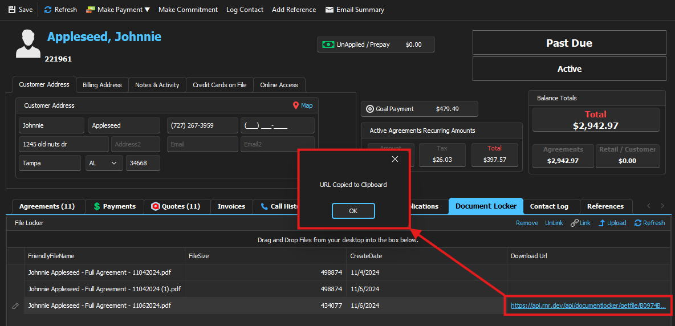Click the zip code field 34668
This screenshot has height=326, width=675.
143,163
